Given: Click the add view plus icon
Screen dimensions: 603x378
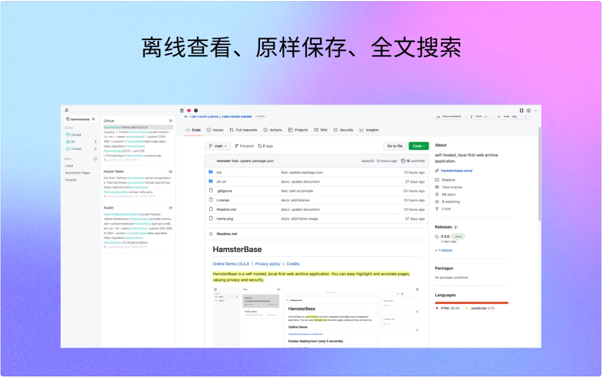Looking at the screenshot, I should 95,159.
